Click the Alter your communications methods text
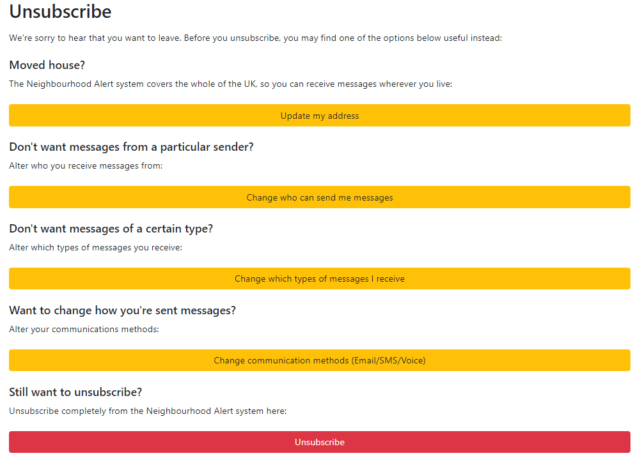The width and height of the screenshot is (642, 465). 84,329
